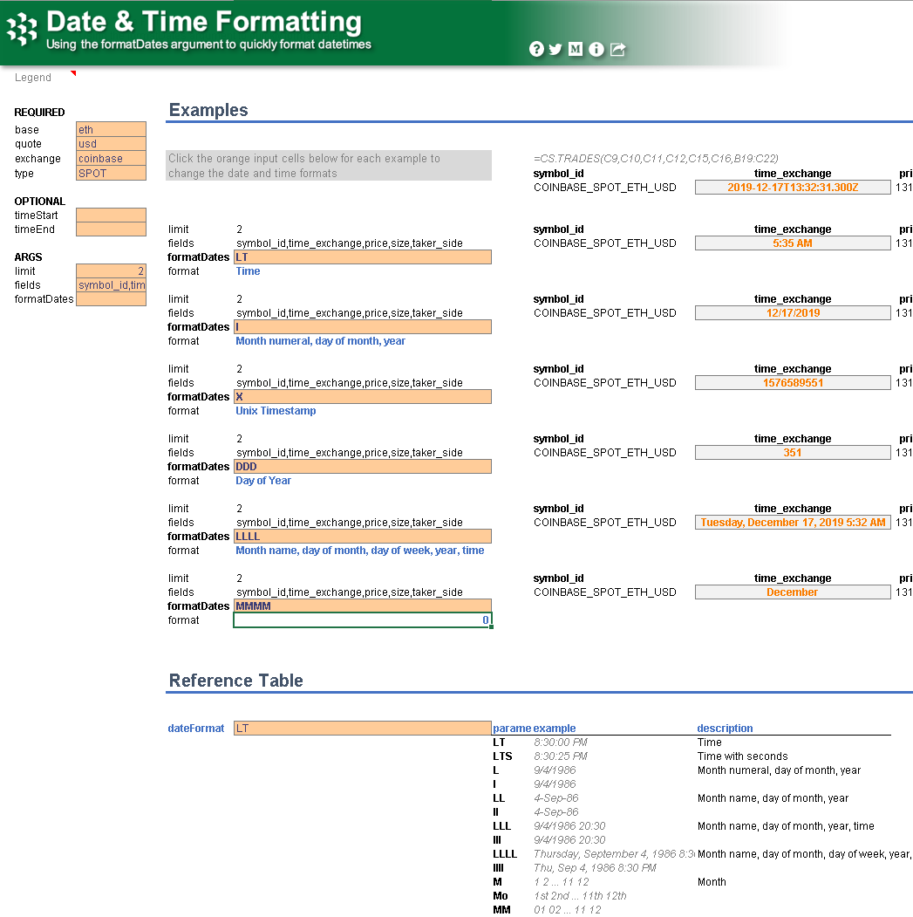Viewport: 913px width, 917px height.
Task: Select the time_exchange cell showing December
Action: point(792,592)
